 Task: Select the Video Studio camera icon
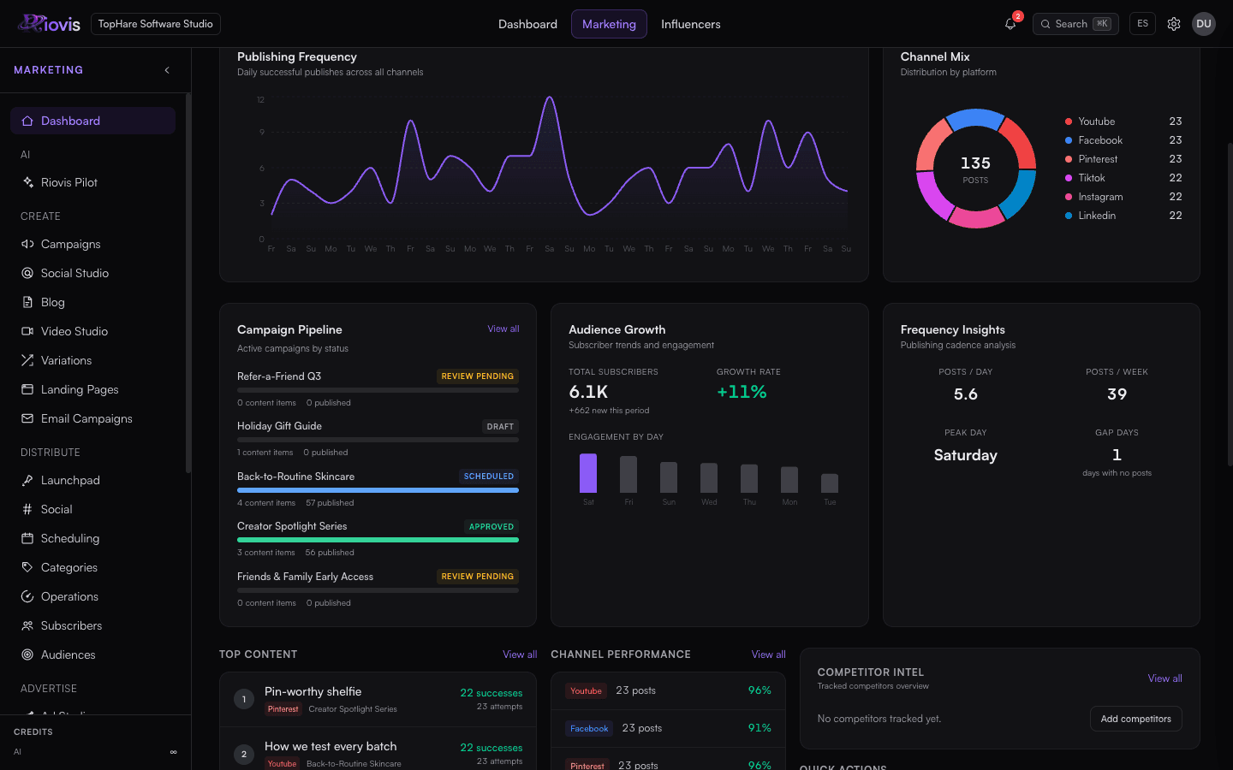click(27, 331)
